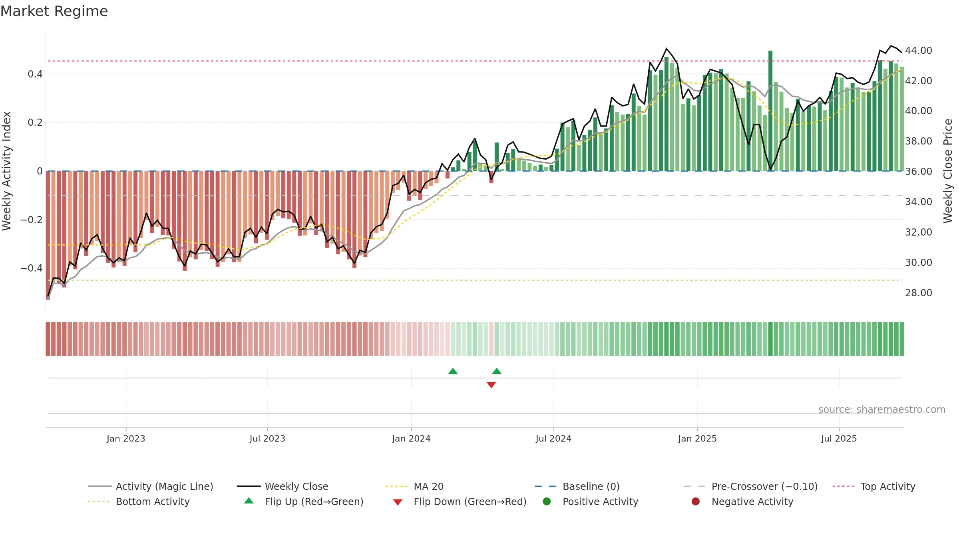This screenshot has width=959, height=539.
Task: Toggle the Weekly Close legend entry
Action: (283, 486)
